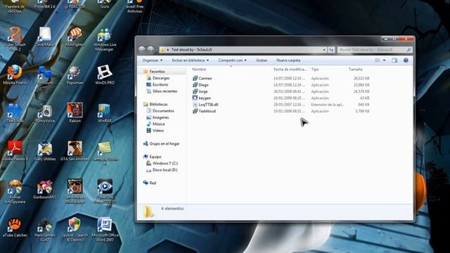Select the WinRAR desktop icon
The width and height of the screenshot is (450, 253).
pyautogui.click(x=105, y=112)
